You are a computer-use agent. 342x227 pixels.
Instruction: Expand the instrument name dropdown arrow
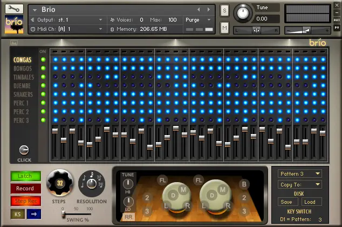[x=35, y=10]
